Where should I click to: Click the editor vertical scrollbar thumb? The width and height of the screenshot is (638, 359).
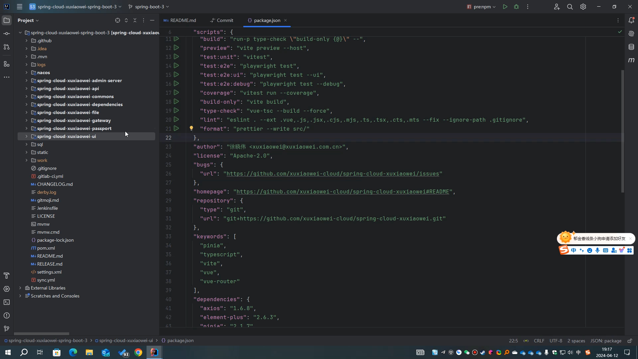tap(622, 131)
